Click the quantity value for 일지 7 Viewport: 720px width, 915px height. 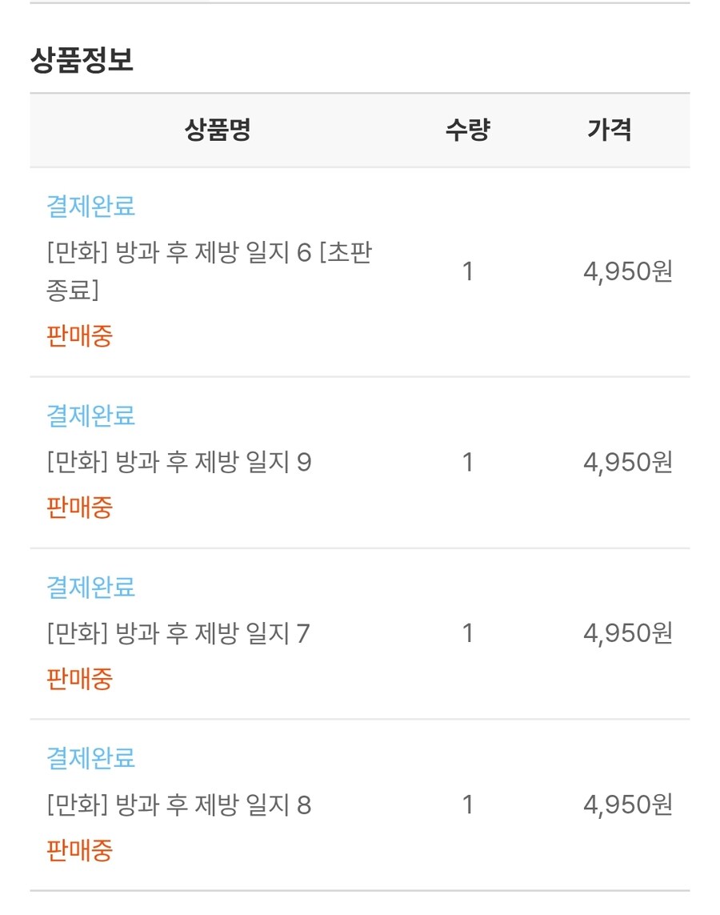point(468,633)
